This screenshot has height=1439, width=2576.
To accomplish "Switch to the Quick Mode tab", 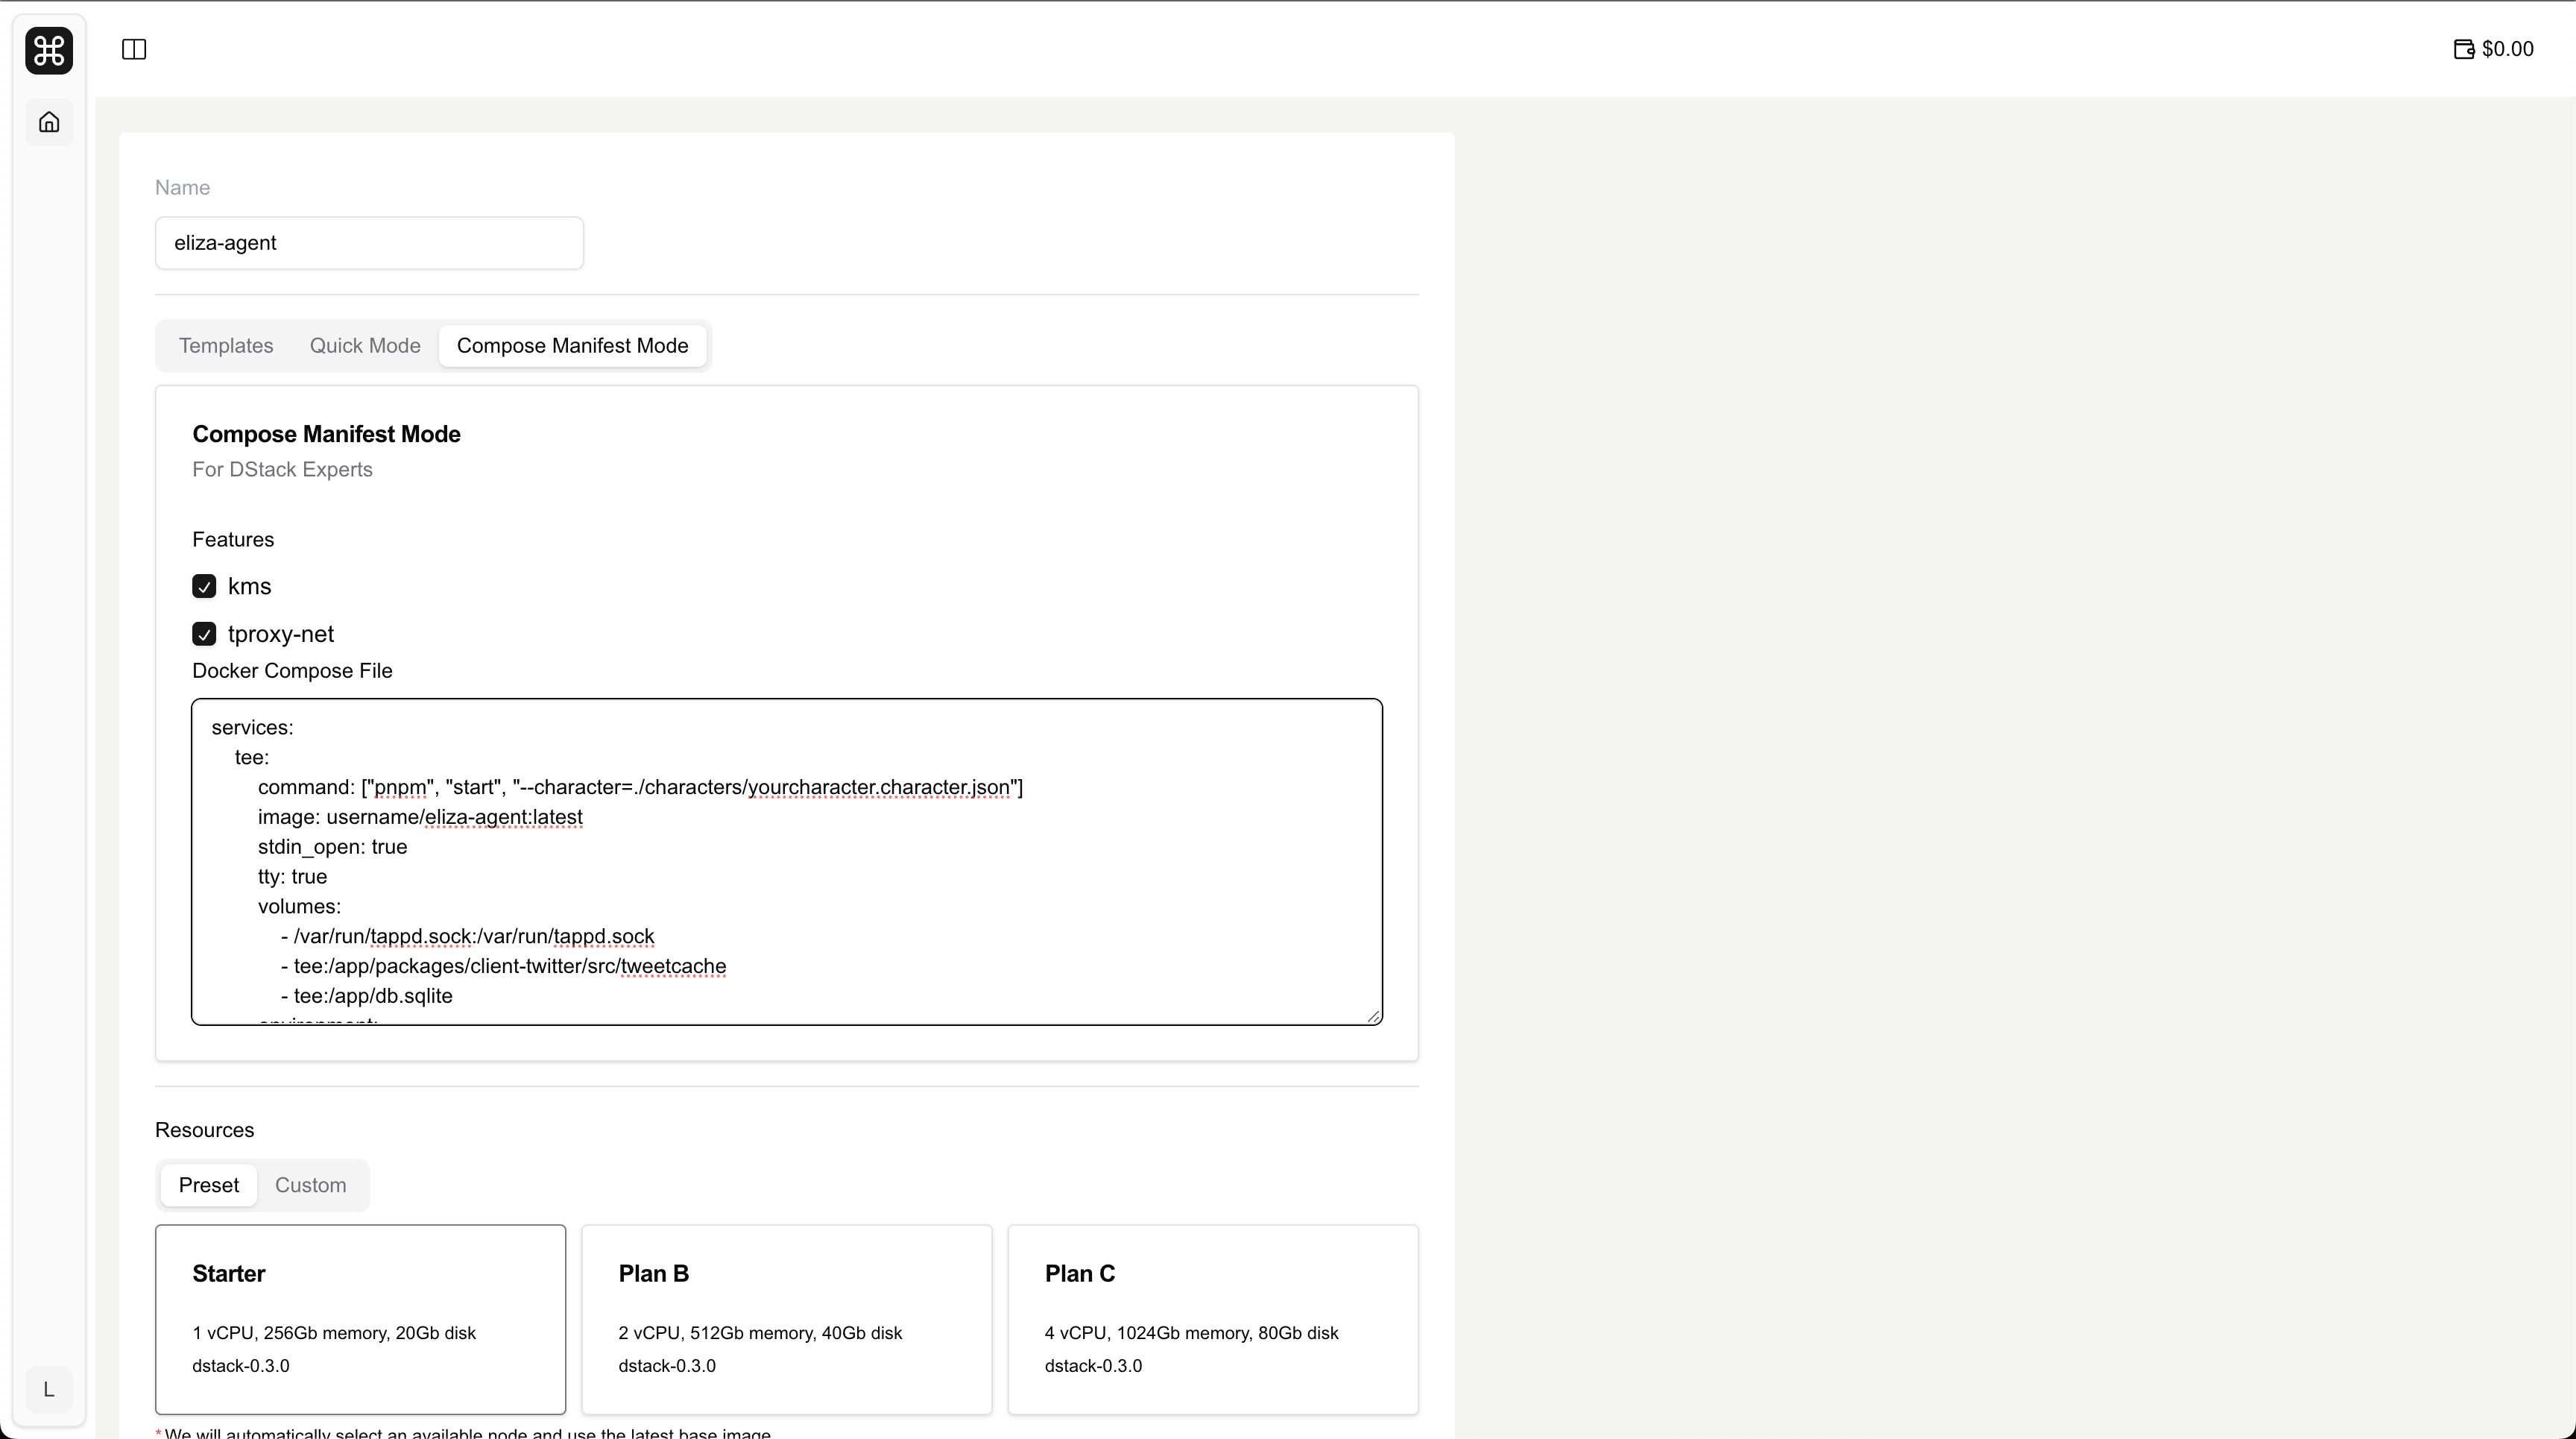I will tap(365, 345).
